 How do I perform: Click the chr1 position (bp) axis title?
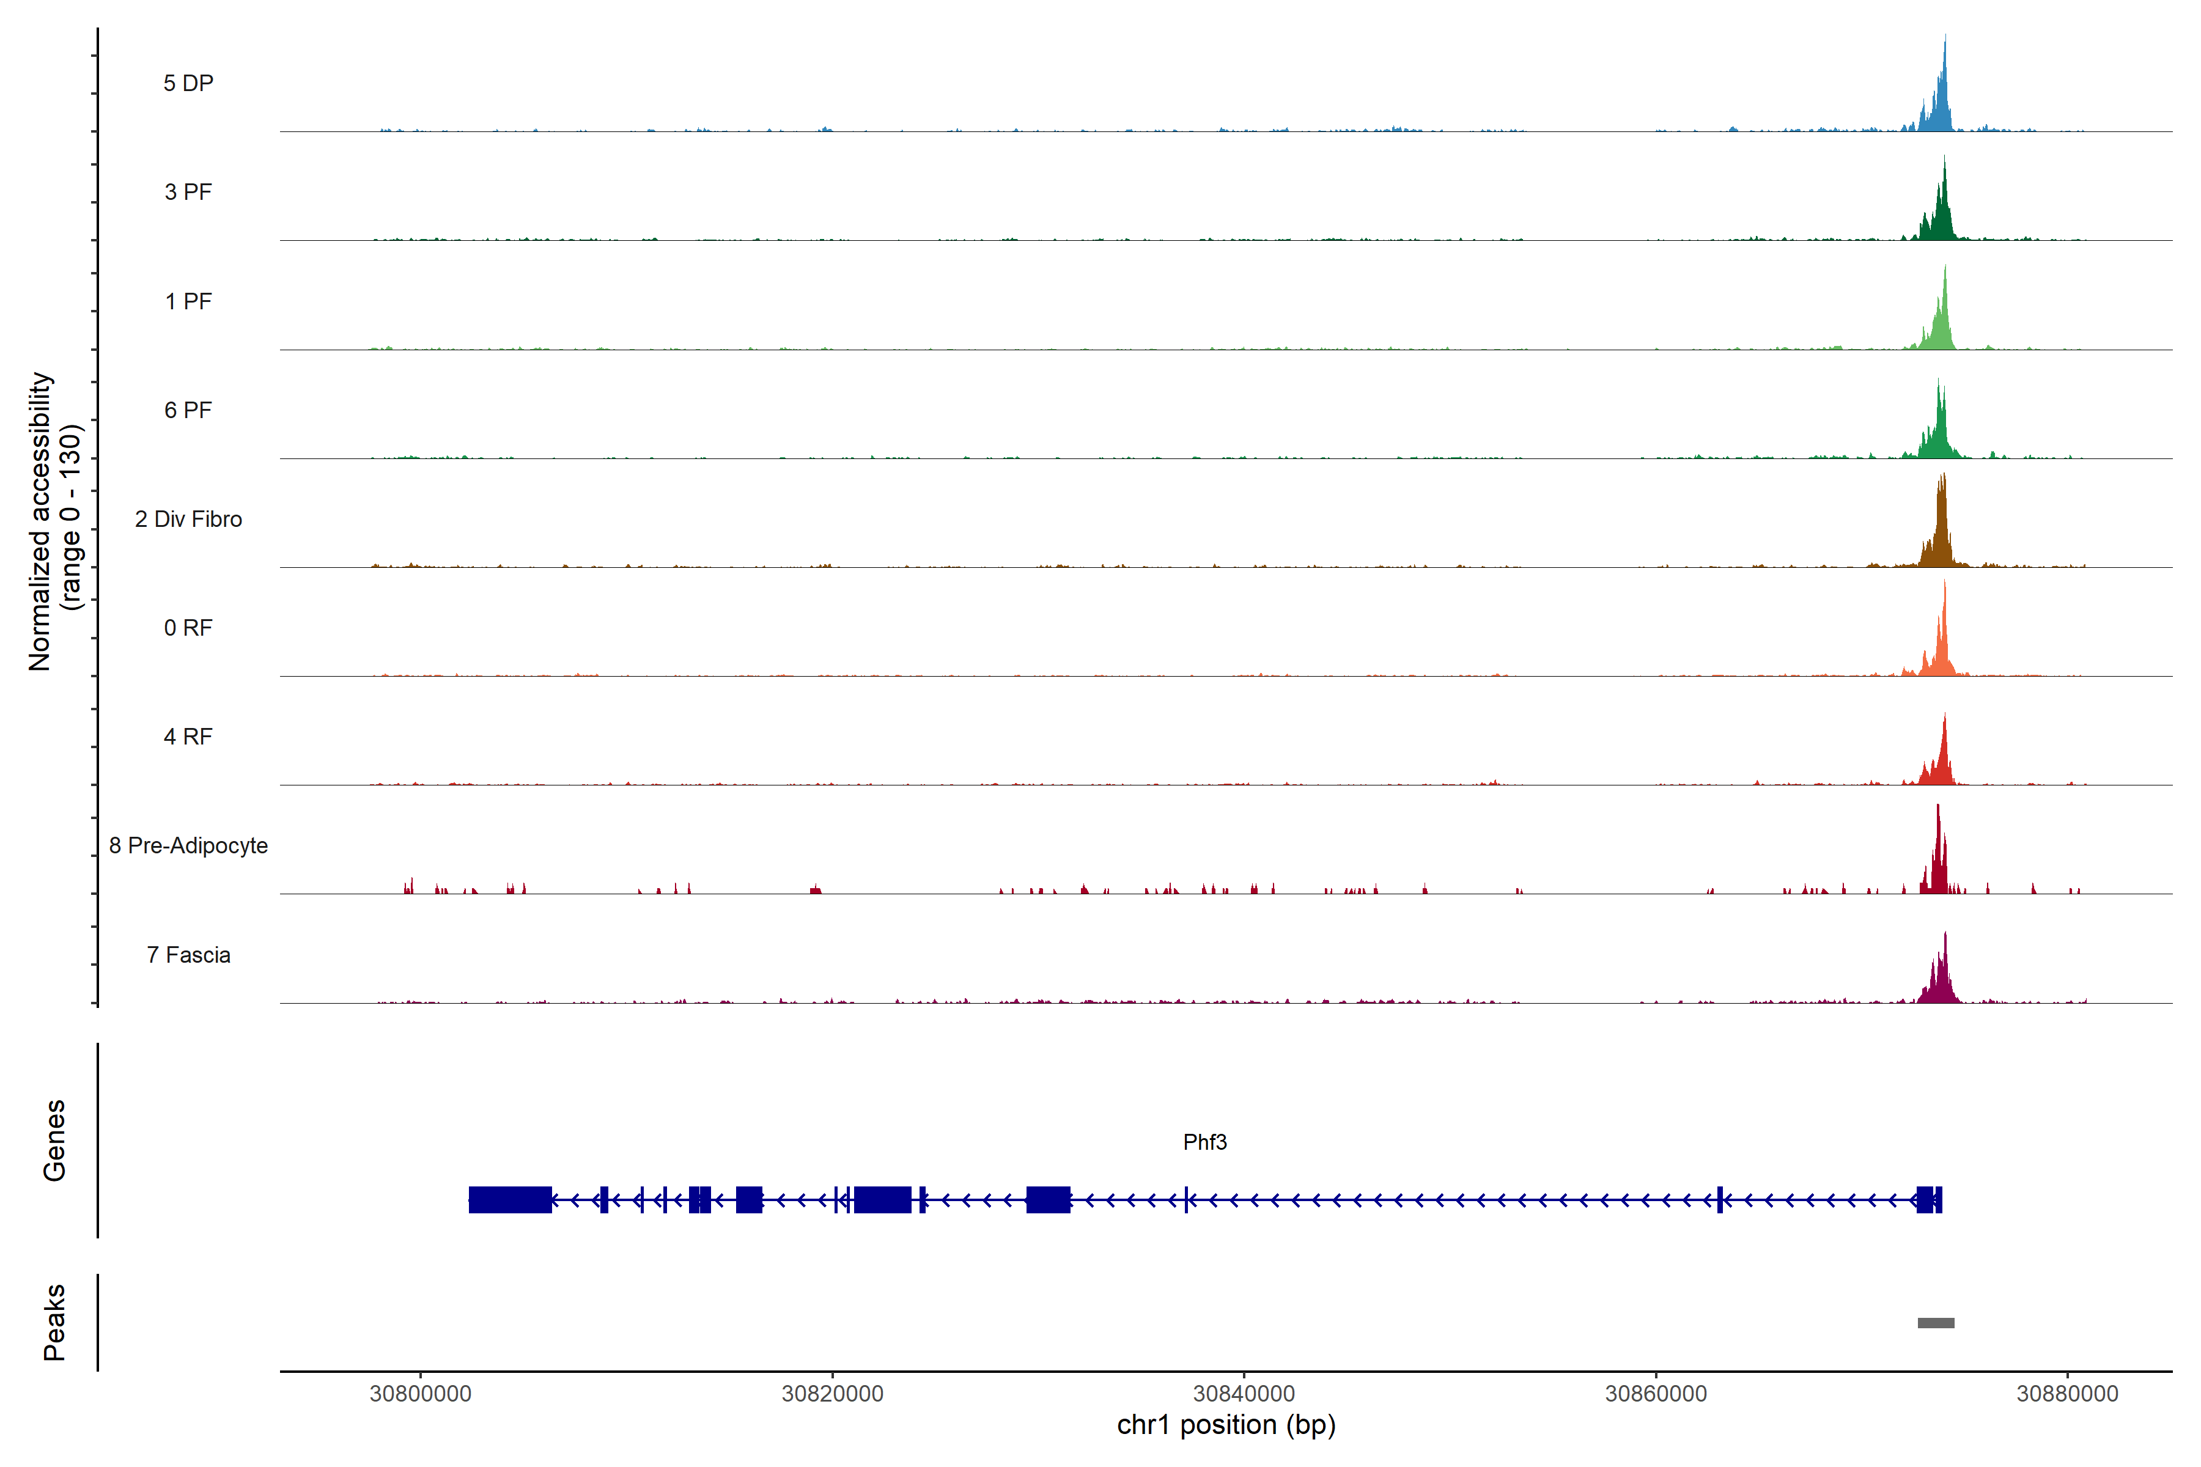(1226, 1425)
